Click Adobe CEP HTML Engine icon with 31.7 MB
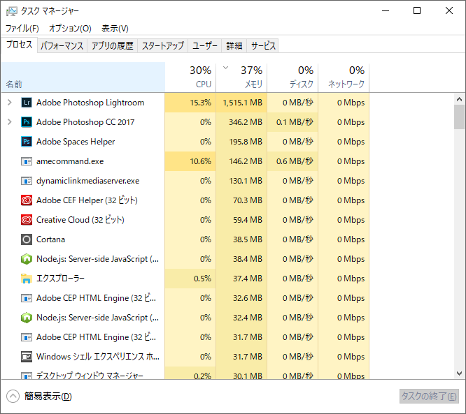This screenshot has height=414, width=466. [x=27, y=337]
